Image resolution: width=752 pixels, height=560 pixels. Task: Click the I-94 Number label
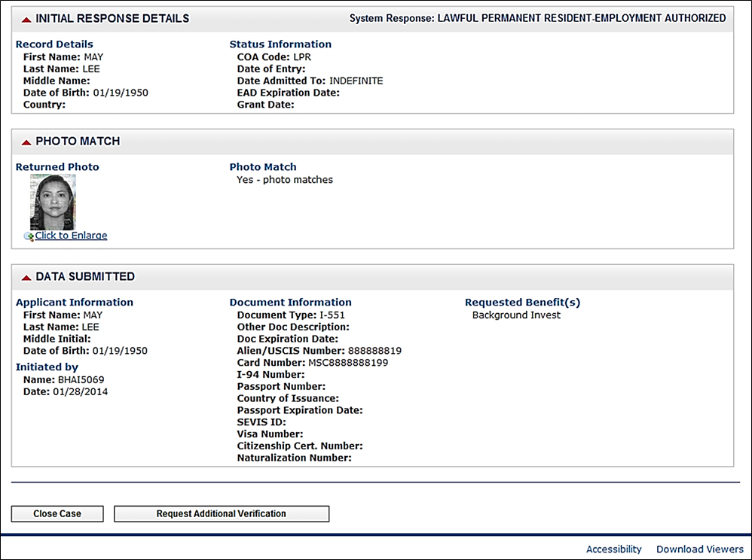coord(271,375)
